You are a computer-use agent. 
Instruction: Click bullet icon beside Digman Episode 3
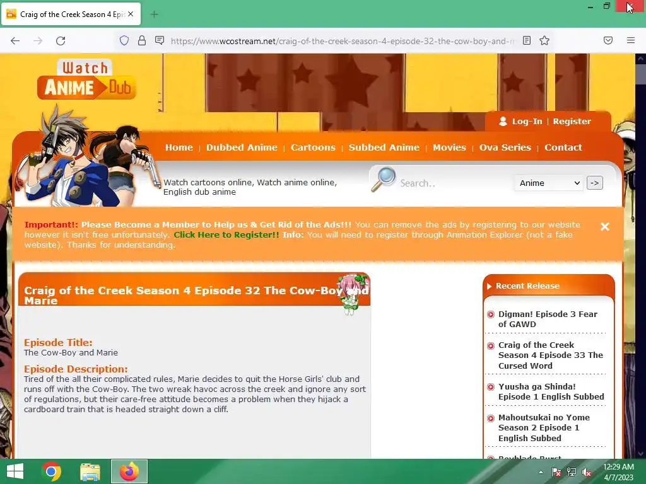tap(491, 314)
